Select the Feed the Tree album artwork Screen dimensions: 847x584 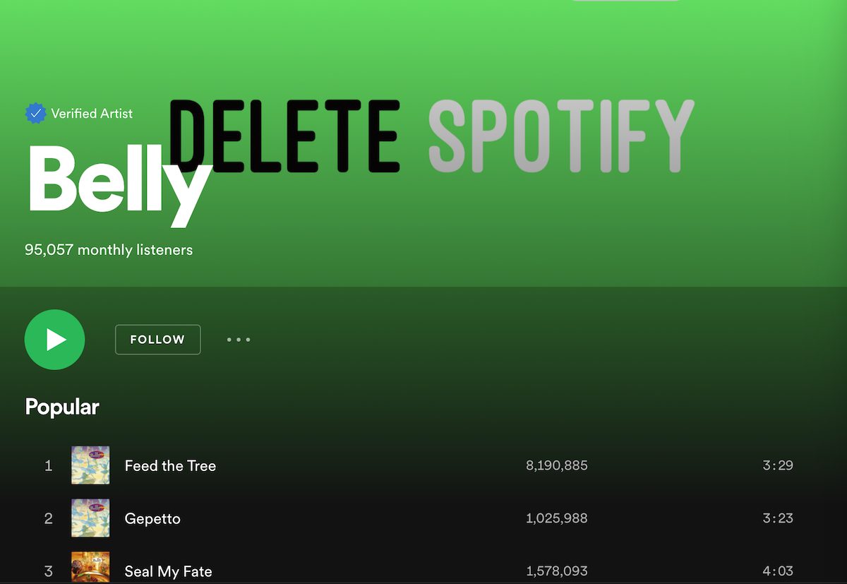click(90, 465)
